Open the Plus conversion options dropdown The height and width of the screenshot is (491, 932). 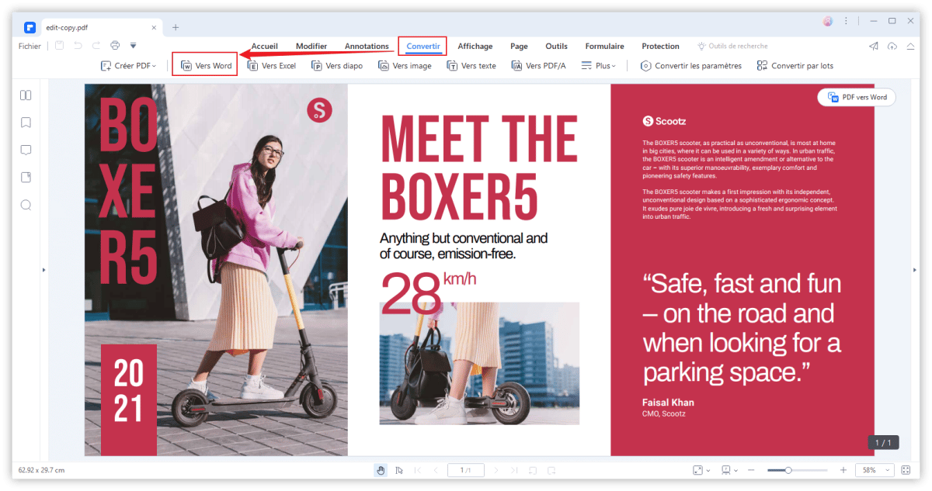point(599,66)
